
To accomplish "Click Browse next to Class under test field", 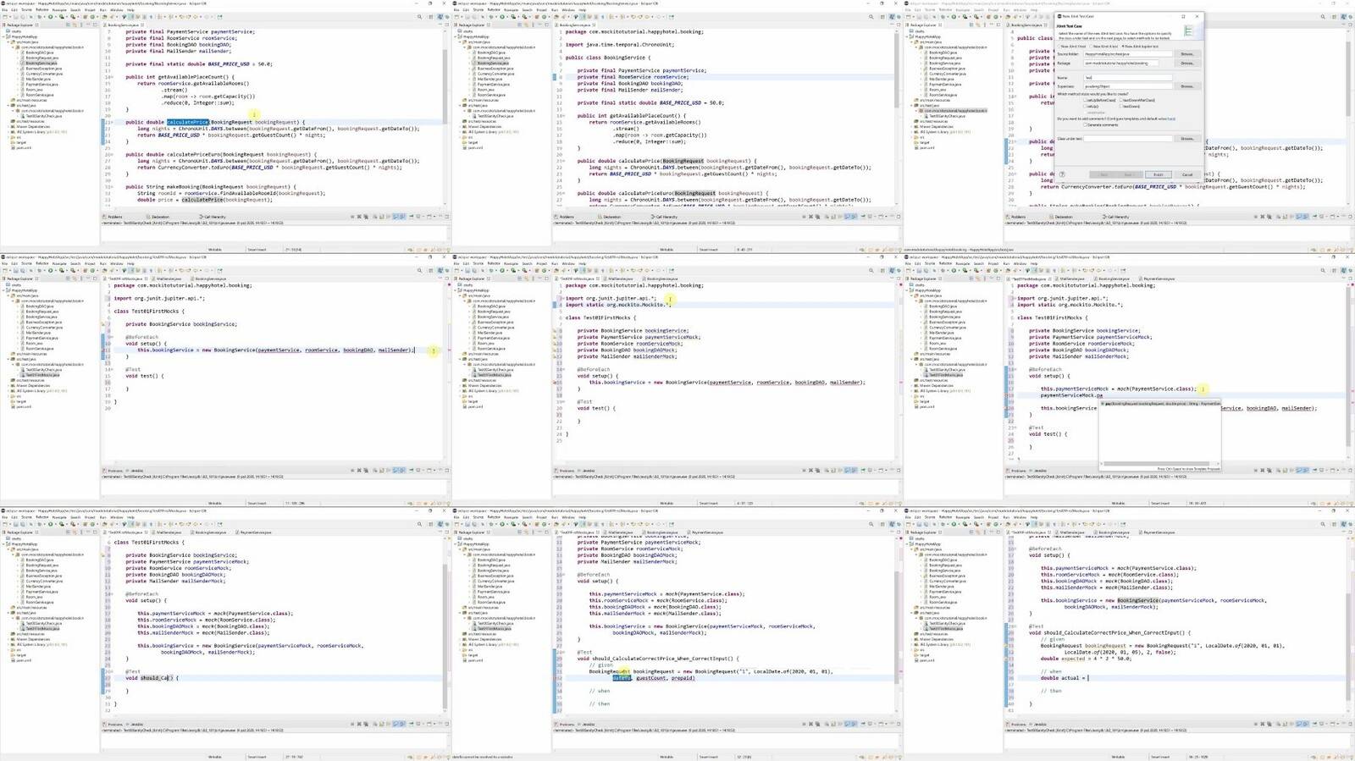I will tap(1187, 139).
